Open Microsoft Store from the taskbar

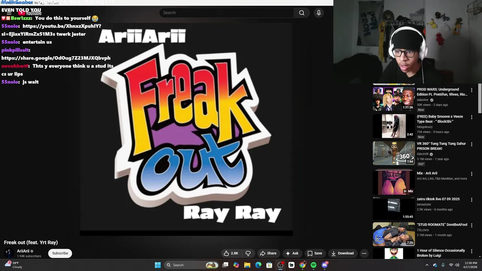269,265
